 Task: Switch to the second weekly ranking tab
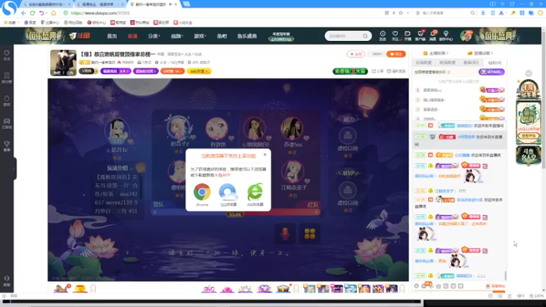[447, 63]
